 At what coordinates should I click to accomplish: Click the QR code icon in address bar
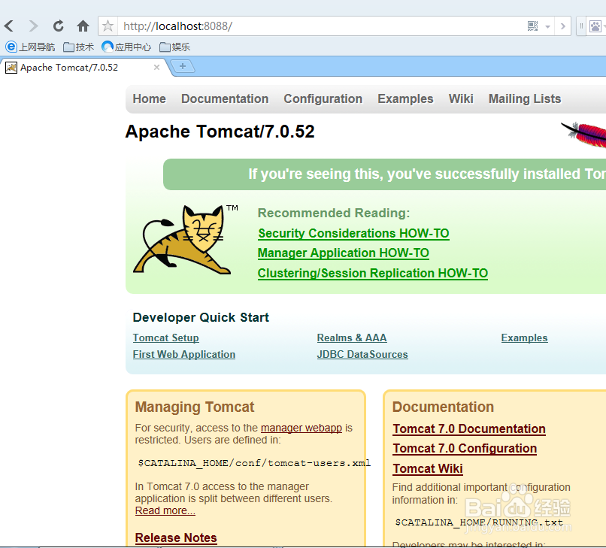pyautogui.click(x=532, y=26)
